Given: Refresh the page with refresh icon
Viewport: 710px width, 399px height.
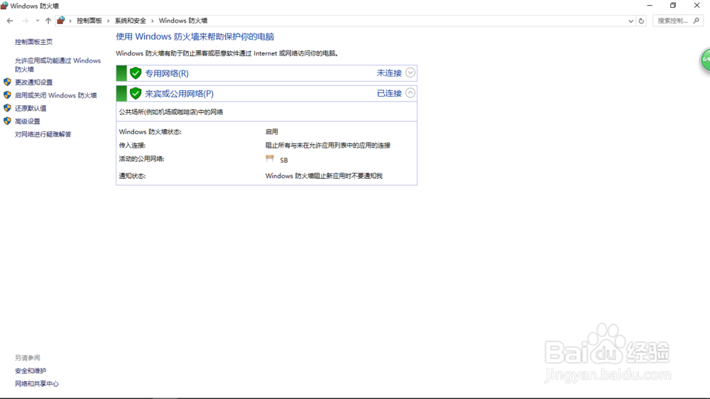Looking at the screenshot, I should [641, 21].
